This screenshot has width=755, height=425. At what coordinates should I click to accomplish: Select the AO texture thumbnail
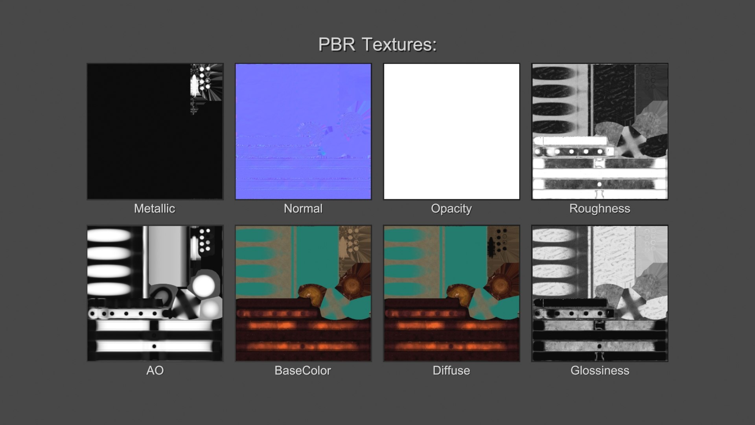[155, 293]
